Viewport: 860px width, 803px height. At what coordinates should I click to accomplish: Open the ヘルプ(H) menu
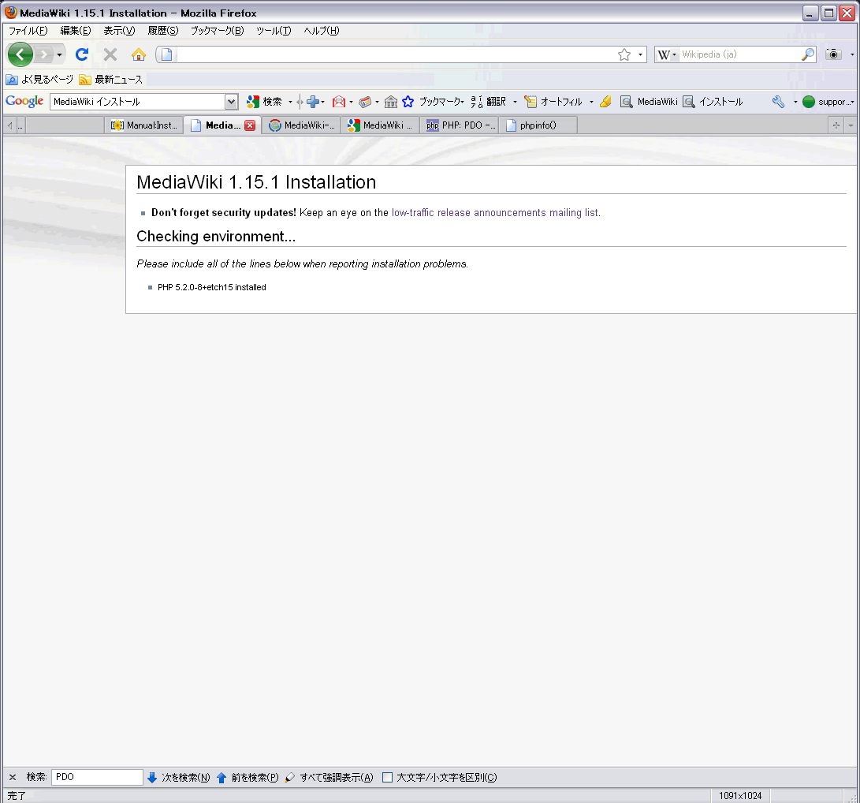click(x=322, y=31)
